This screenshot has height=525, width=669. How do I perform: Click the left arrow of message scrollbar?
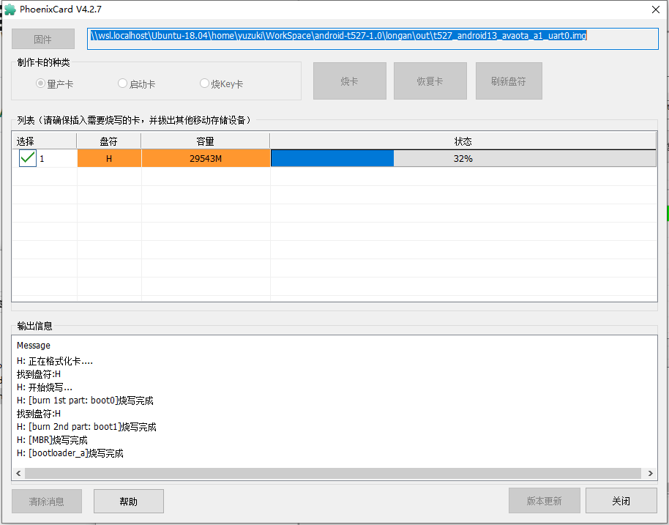19,474
